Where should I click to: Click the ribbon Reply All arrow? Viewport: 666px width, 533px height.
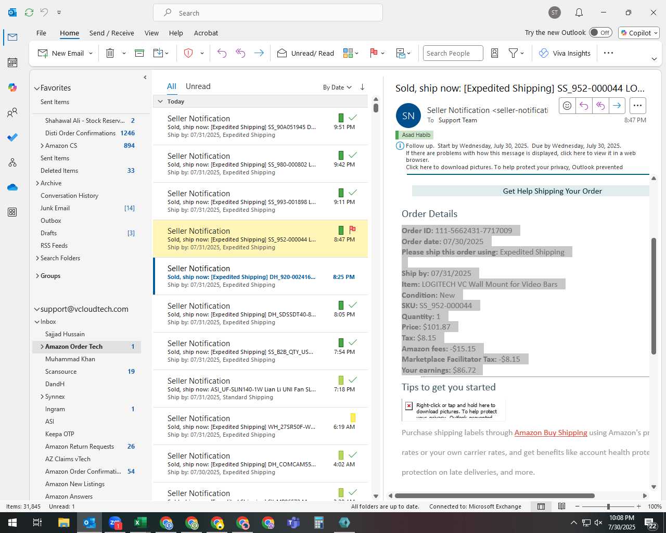240,53
